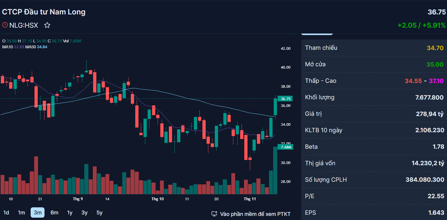Add NLG to favorites with star icon
Image resolution: width=447 pixels, height=220 pixels.
coord(47,25)
